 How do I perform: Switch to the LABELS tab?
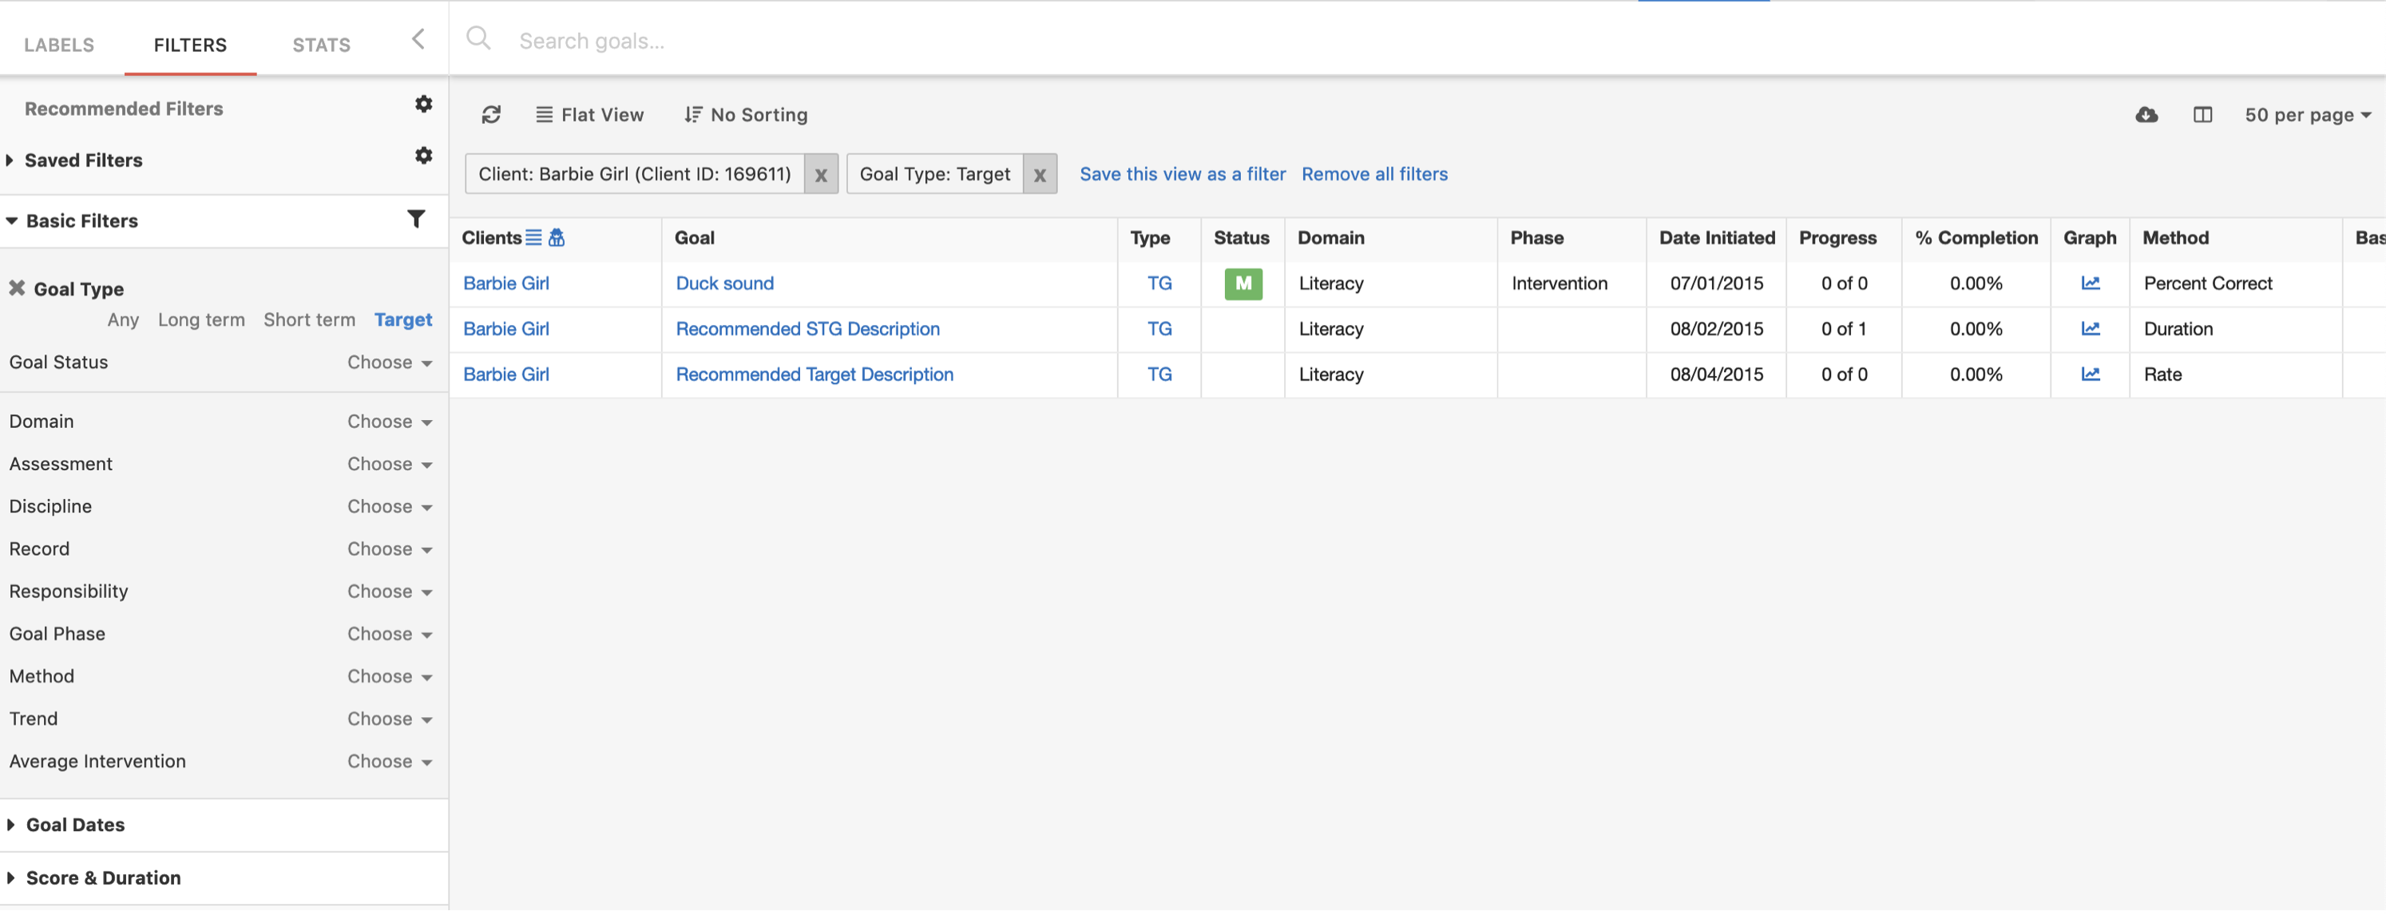tap(59, 45)
